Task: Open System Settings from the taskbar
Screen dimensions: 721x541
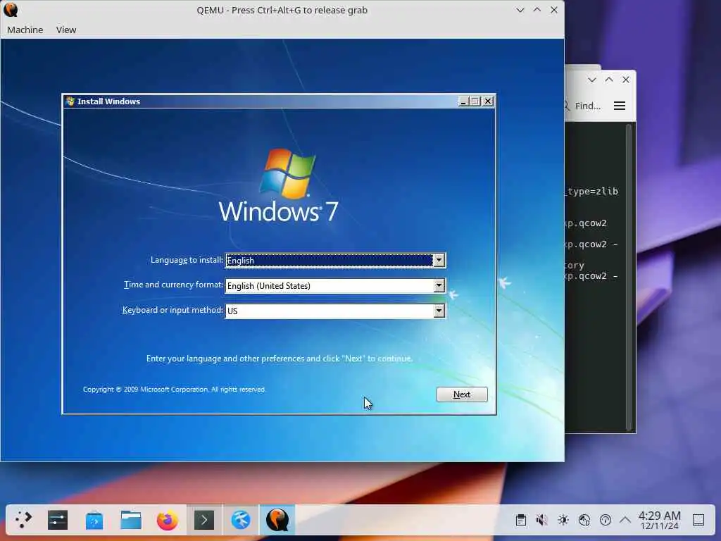Action: point(58,520)
